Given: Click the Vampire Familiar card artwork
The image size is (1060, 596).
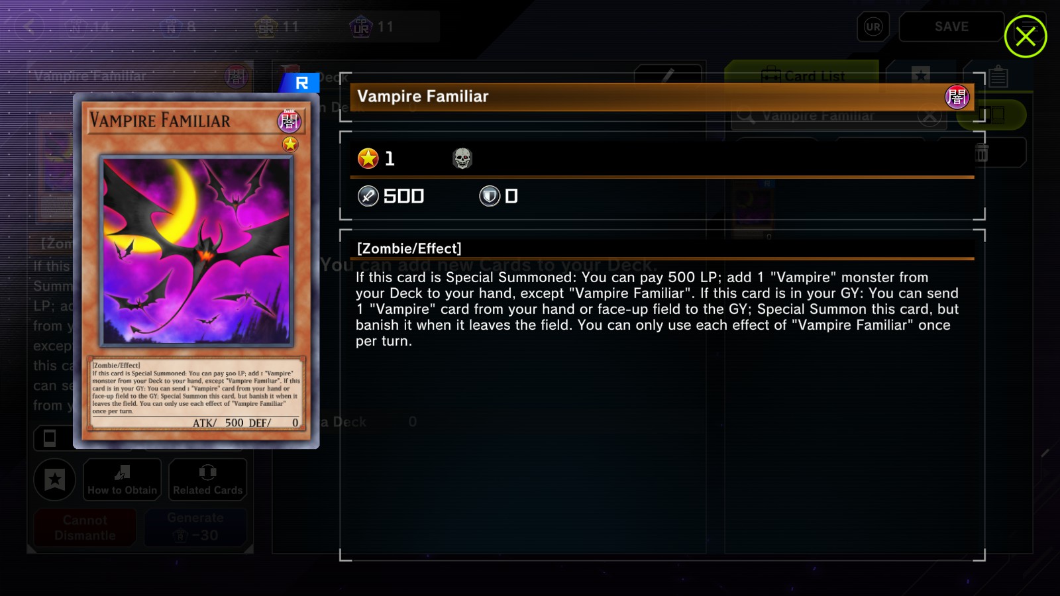Looking at the screenshot, I should pos(196,251).
